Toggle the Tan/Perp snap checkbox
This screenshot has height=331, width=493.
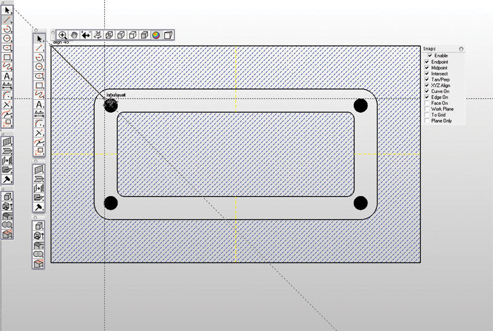coord(427,80)
